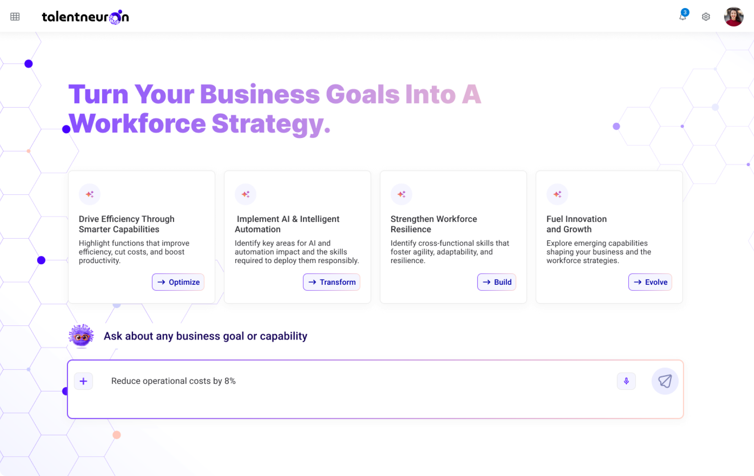Hit the Evolve button
This screenshot has width=754, height=476.
tap(650, 282)
